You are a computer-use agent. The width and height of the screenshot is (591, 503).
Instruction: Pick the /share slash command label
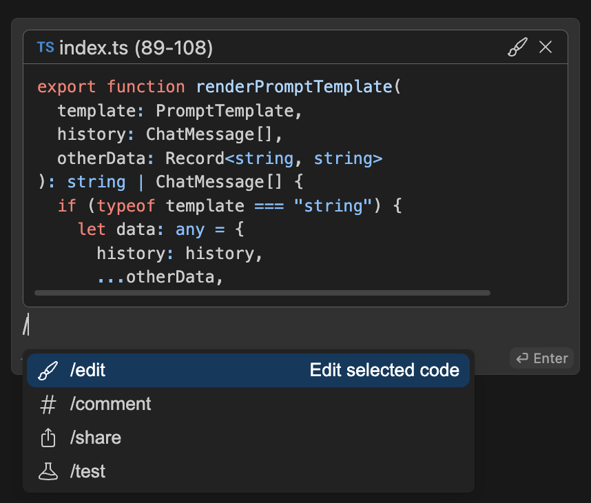(x=95, y=438)
